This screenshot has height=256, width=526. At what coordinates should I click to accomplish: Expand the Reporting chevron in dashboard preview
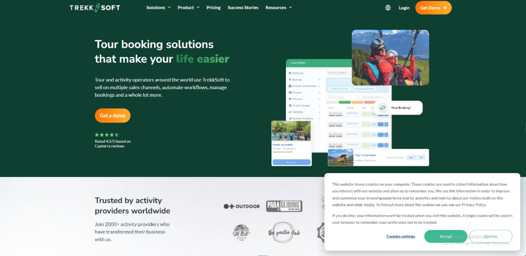(319, 112)
